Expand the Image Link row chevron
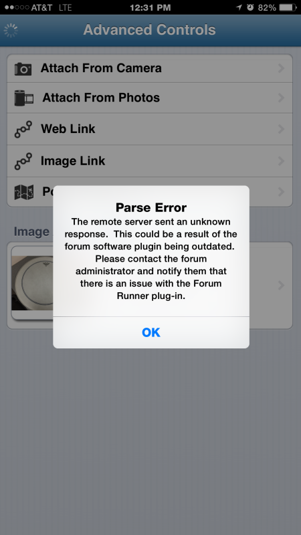 click(281, 160)
